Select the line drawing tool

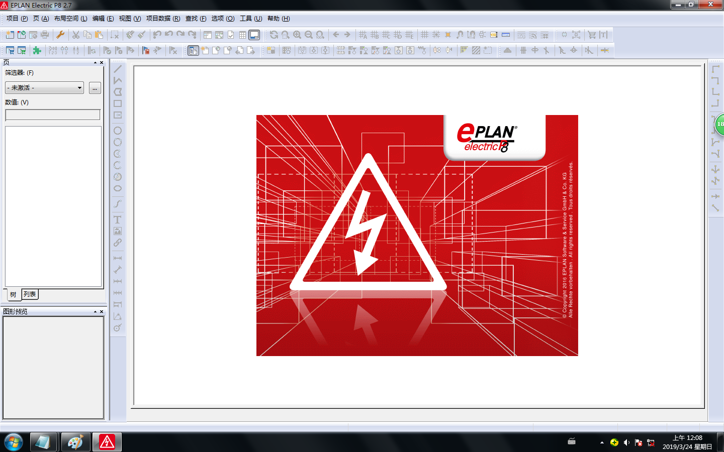[118, 69]
